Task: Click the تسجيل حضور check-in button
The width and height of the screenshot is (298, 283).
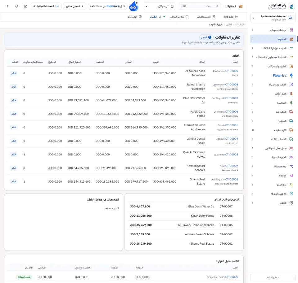Action: coord(74,6)
